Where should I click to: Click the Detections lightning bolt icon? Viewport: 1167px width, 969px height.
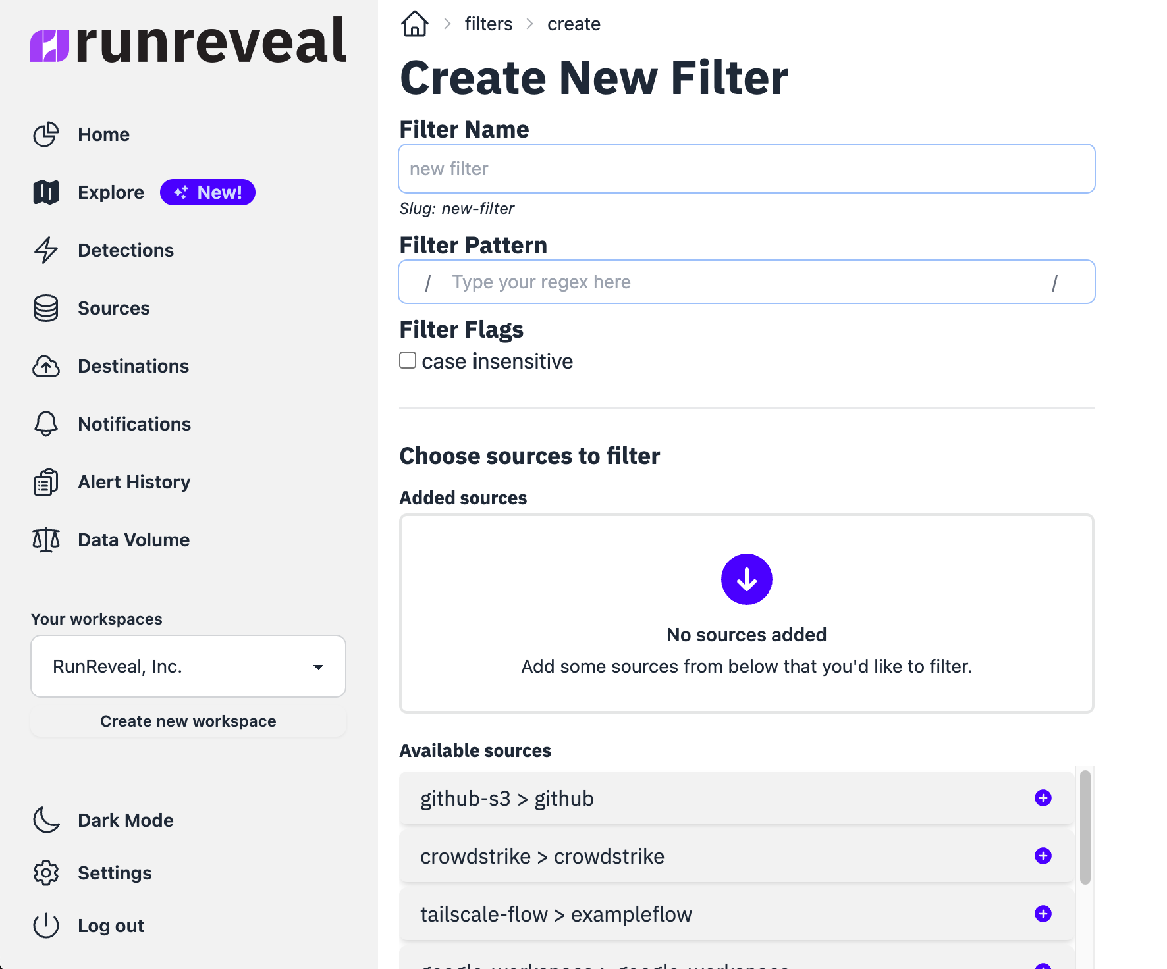point(46,250)
